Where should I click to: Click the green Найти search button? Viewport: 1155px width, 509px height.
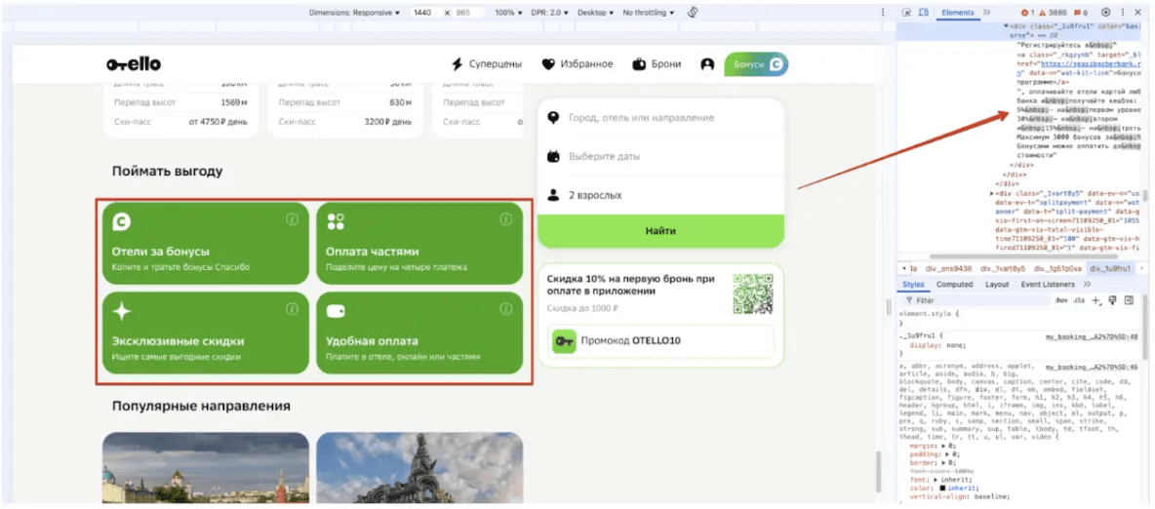pyautogui.click(x=660, y=231)
